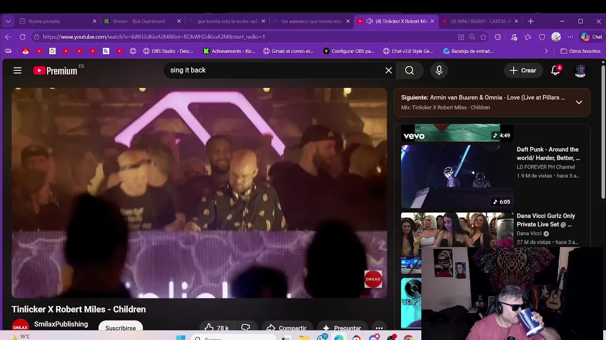This screenshot has height=340, width=606.
Task: Open the YouTube account avatar menu
Action: pyautogui.click(x=580, y=70)
